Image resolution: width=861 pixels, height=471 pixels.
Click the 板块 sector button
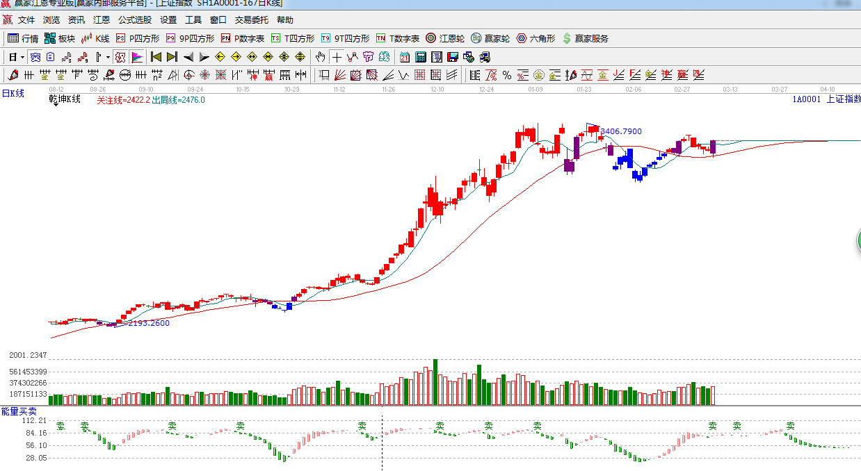pos(60,38)
